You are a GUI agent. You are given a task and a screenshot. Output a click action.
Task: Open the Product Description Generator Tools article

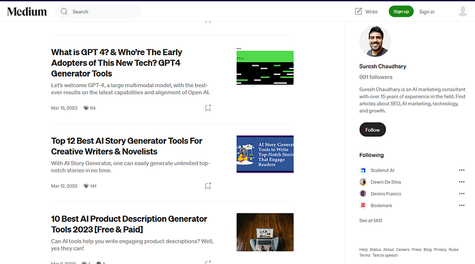[x=129, y=224]
